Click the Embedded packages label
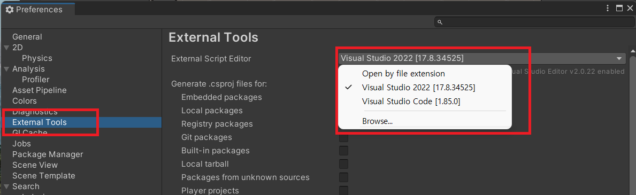 coord(221,97)
